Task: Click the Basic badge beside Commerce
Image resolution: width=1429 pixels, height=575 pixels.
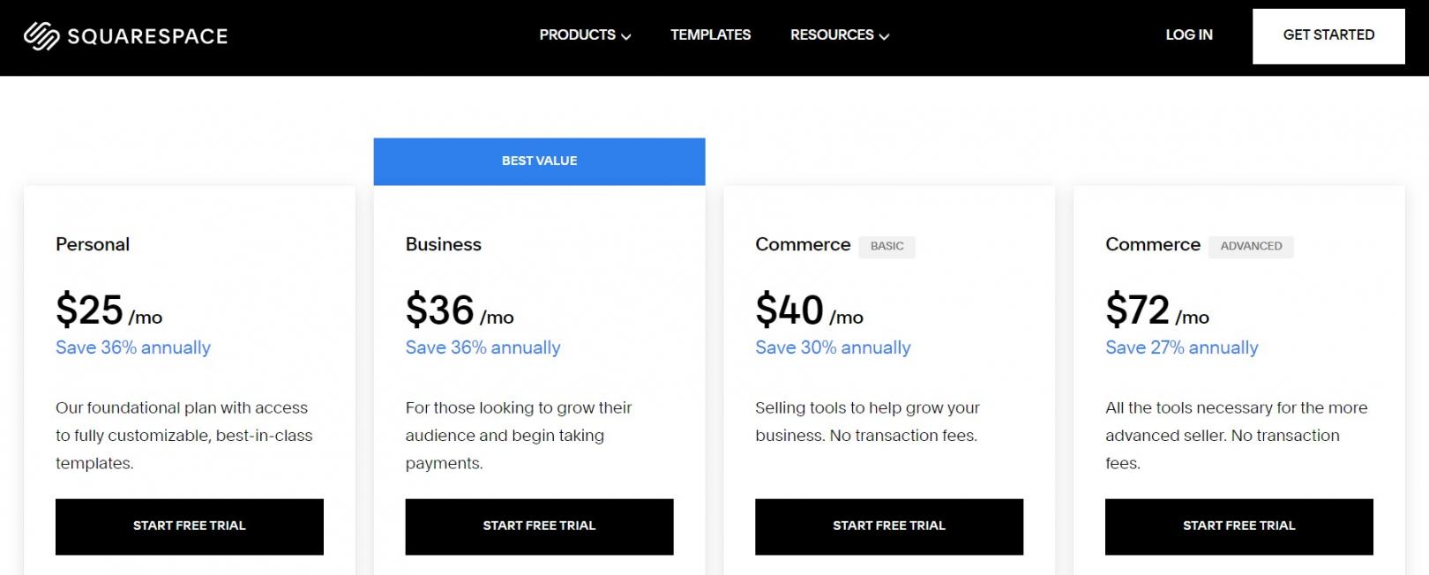Action: tap(887, 246)
